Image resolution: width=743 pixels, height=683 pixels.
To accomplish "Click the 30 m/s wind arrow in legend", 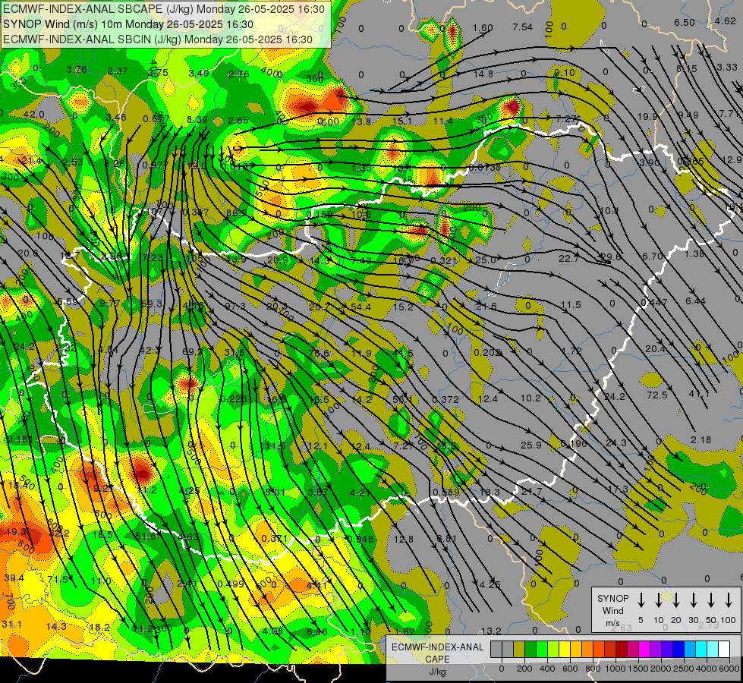I will 693,600.
